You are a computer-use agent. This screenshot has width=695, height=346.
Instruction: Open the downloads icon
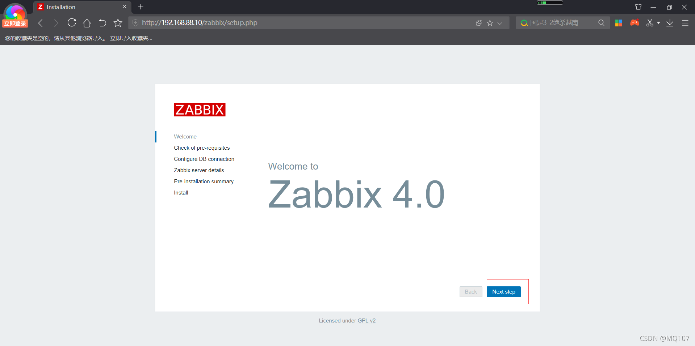tap(670, 23)
